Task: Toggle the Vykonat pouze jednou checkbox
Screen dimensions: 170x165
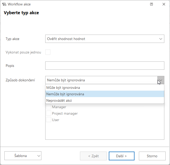Action: (48, 52)
